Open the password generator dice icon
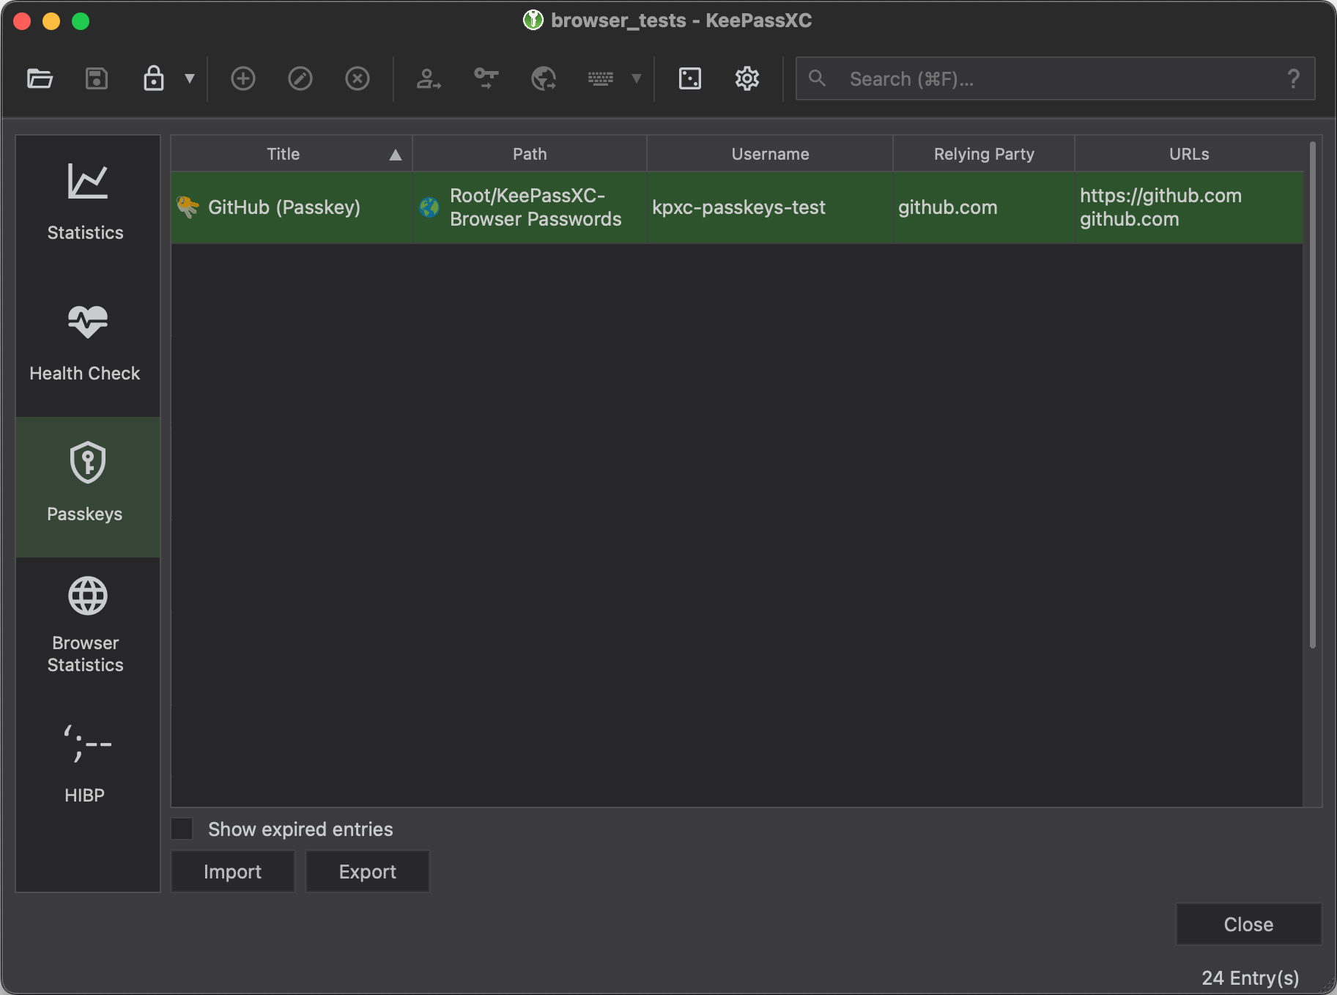 [690, 78]
